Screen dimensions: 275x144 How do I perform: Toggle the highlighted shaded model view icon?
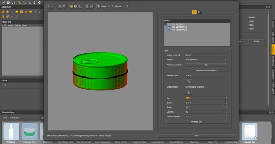[x=71, y=6]
